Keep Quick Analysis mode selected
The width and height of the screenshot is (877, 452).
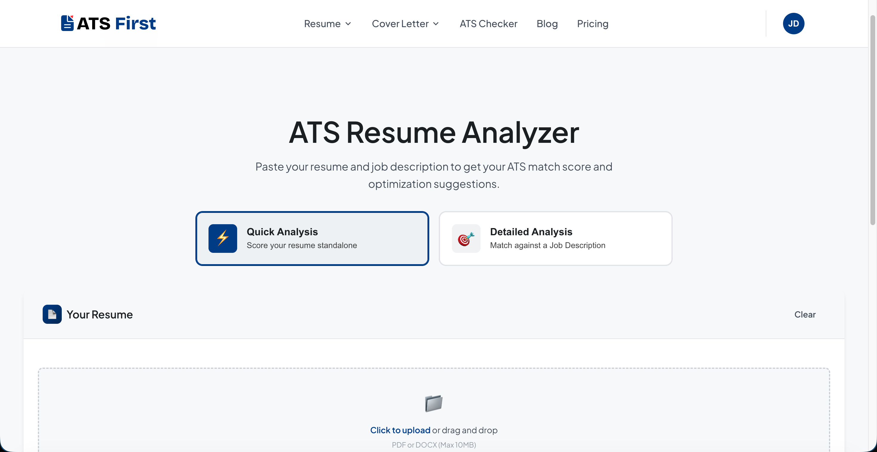[x=312, y=238]
